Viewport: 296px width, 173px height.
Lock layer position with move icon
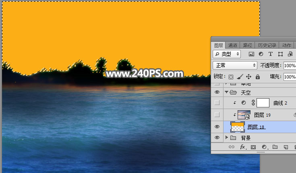[x=248, y=76]
